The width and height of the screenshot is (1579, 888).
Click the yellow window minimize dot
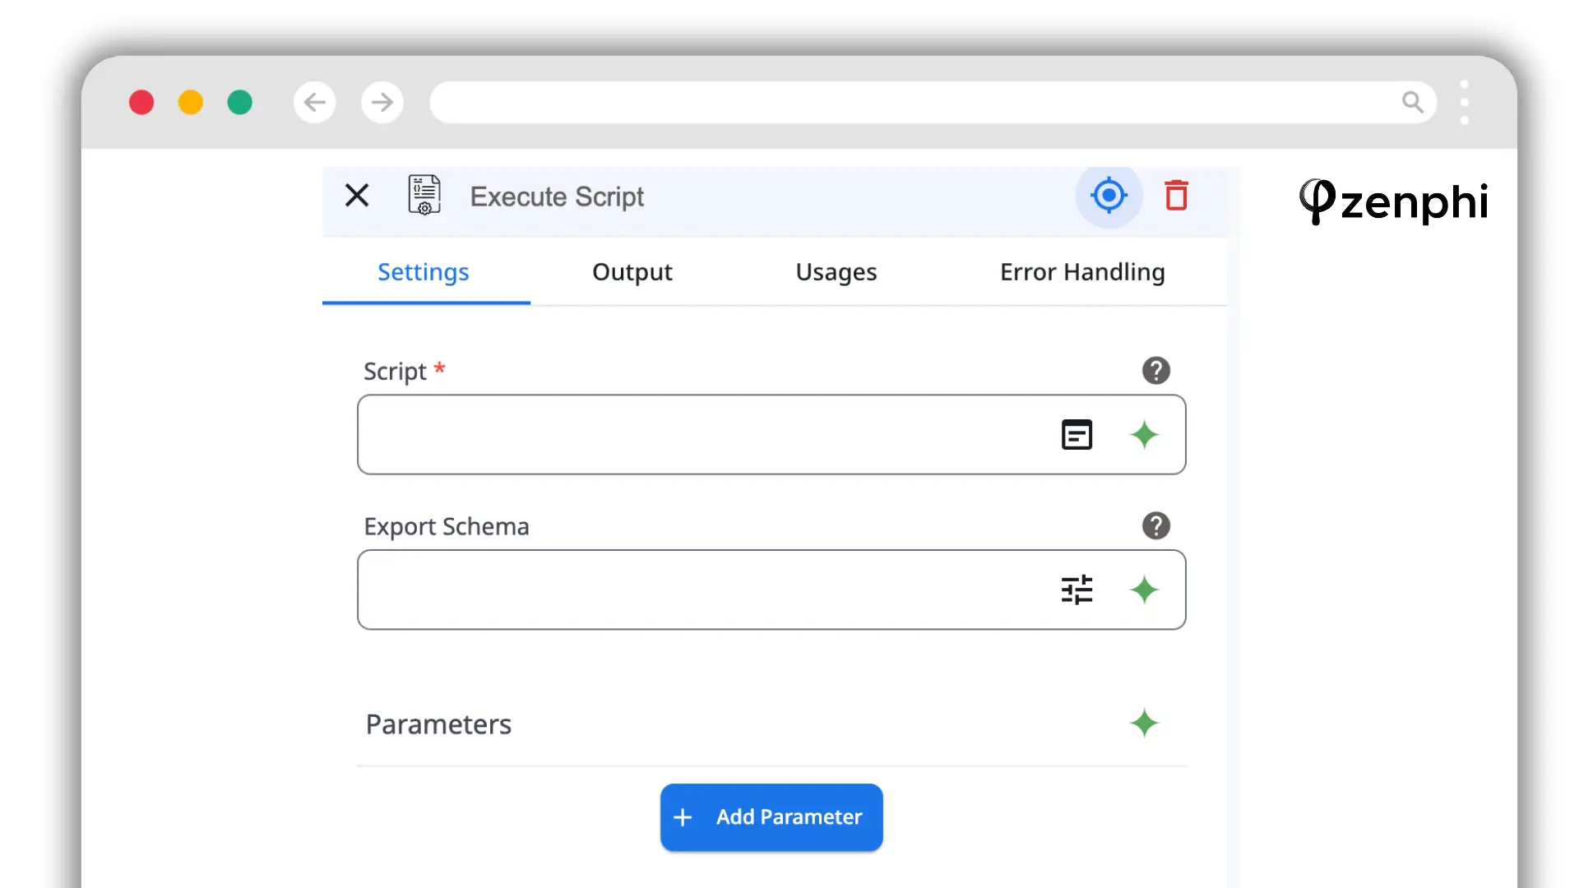191,102
